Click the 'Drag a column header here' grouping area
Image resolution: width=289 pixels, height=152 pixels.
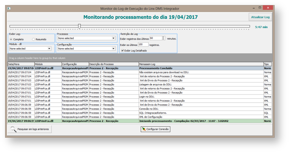tap(140, 58)
